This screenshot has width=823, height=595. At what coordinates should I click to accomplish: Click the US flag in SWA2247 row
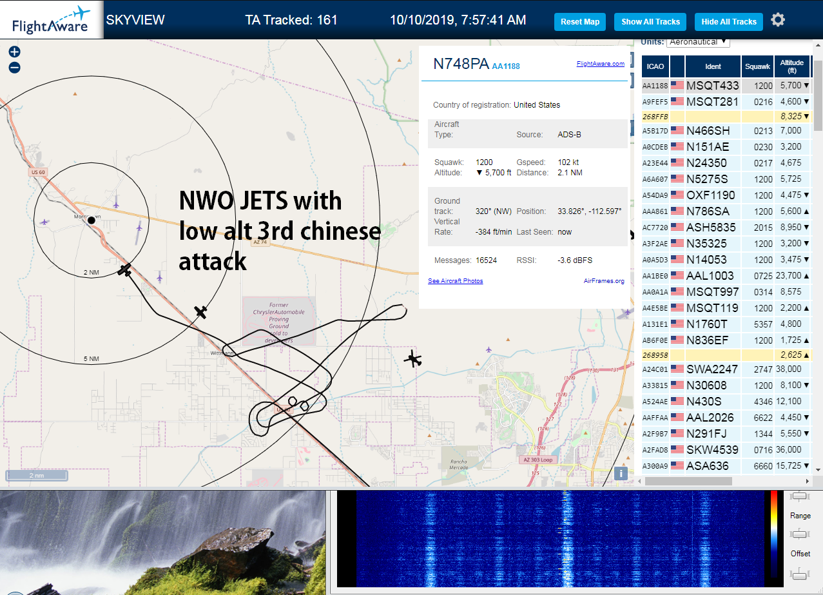(x=677, y=369)
